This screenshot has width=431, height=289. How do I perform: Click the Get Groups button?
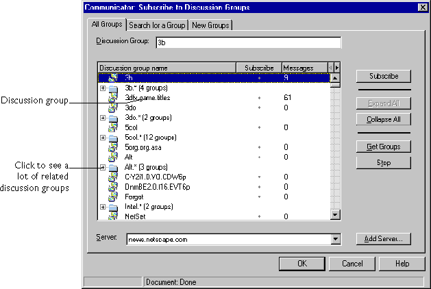pyautogui.click(x=382, y=147)
